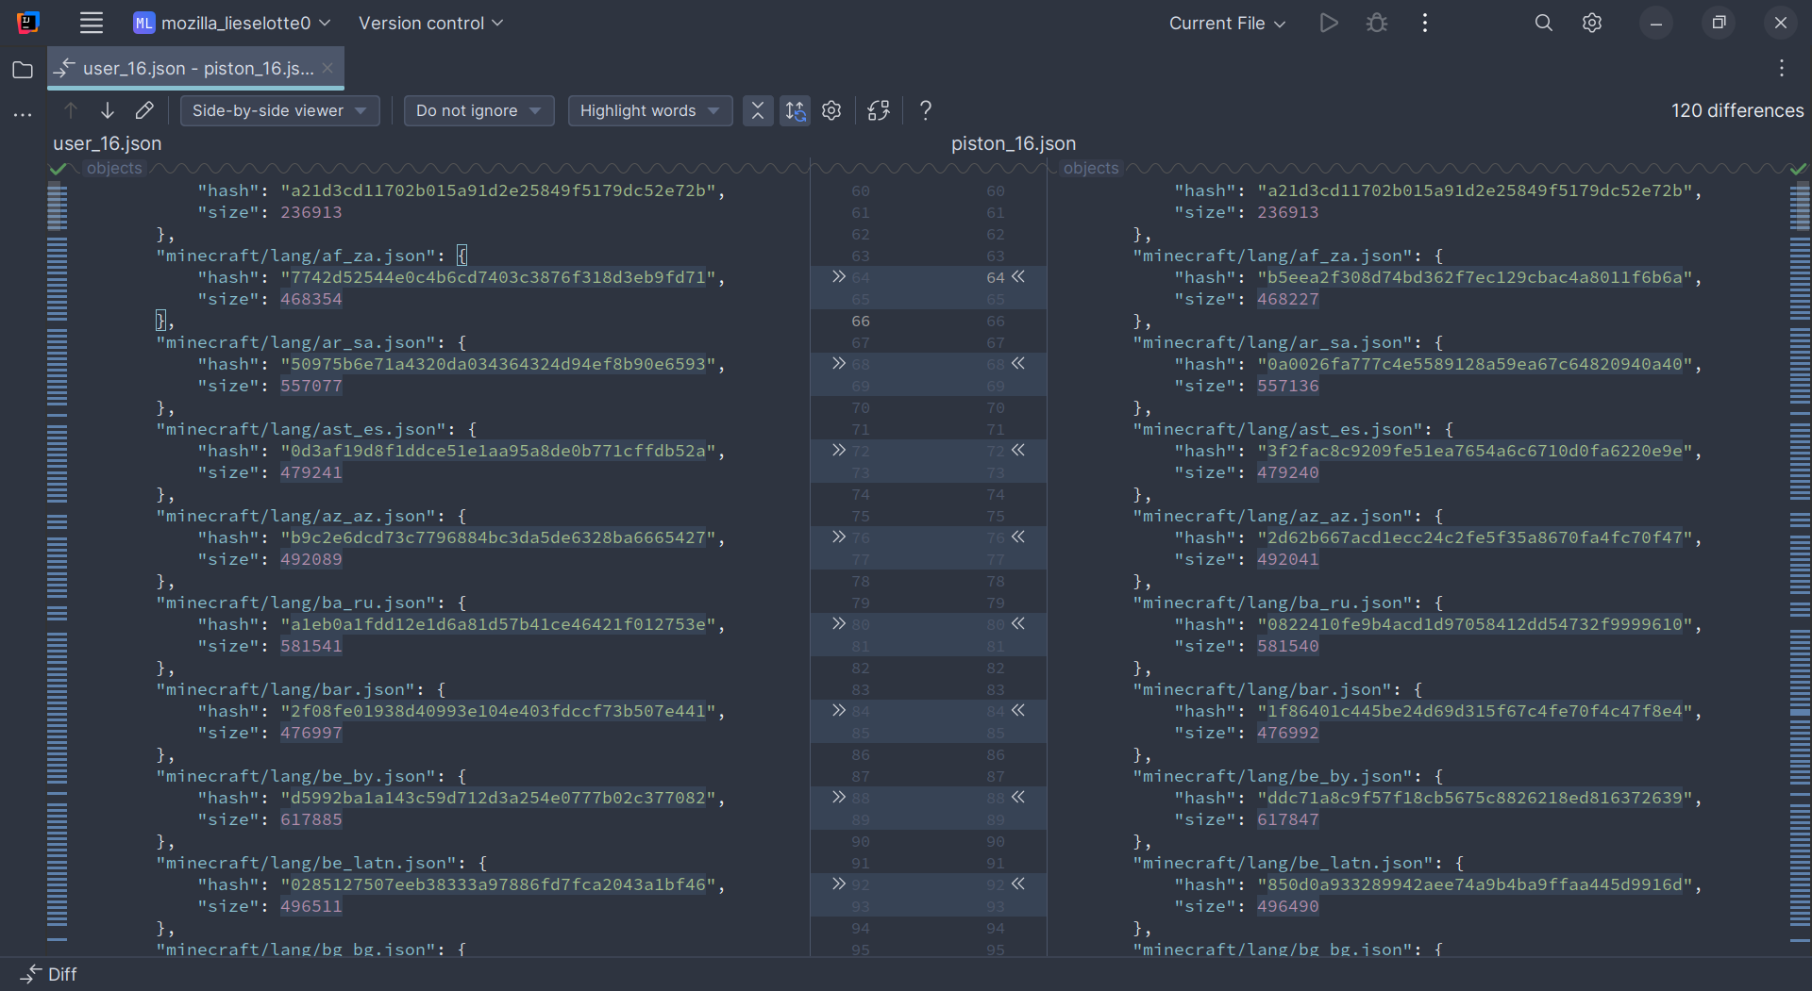
Task: Accept left change at line 88
Action: click(838, 798)
